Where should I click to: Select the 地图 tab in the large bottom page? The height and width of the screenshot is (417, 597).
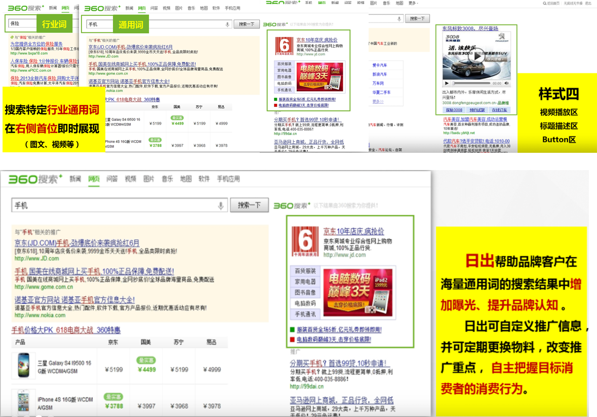tap(186, 179)
